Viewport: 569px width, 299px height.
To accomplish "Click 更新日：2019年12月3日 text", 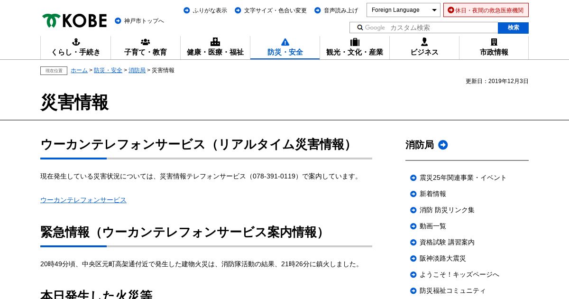I will [x=497, y=81].
